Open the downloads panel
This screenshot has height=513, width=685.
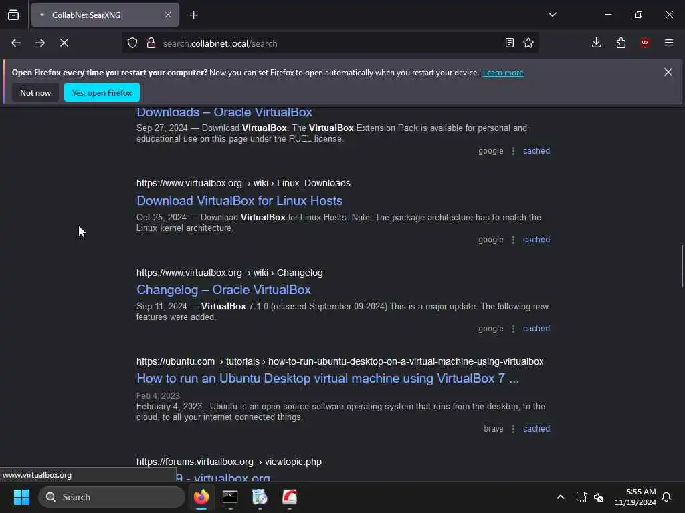596,43
